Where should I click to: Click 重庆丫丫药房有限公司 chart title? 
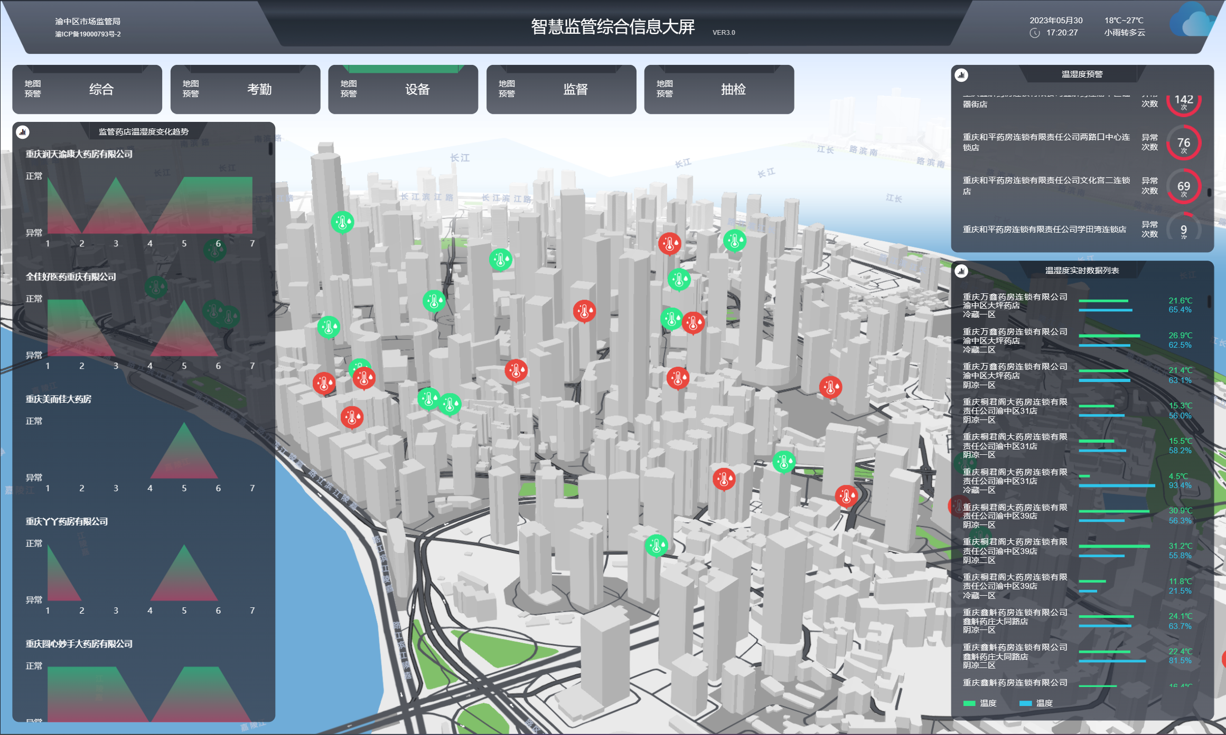[67, 521]
